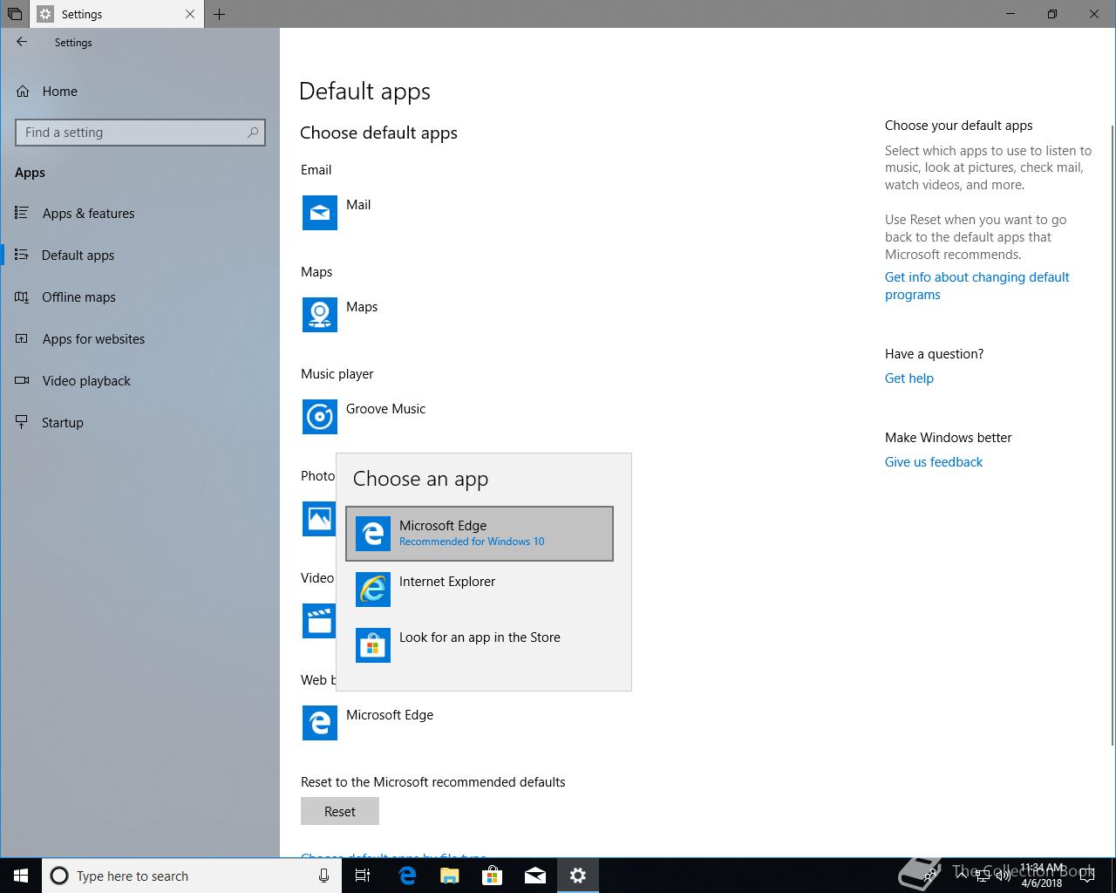Select Default apps in the sidebar
Image resolution: width=1116 pixels, height=893 pixels.
coord(139,256)
